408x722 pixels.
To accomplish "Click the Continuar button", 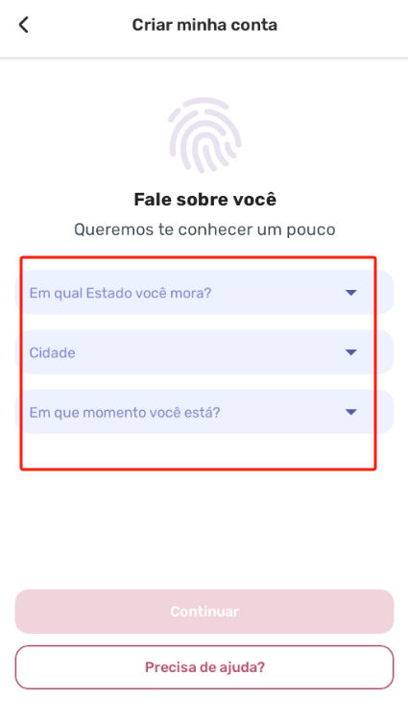I will click(204, 612).
